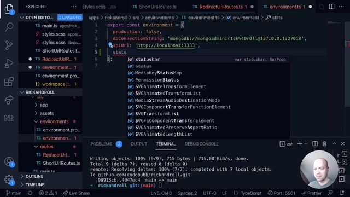The height and width of the screenshot is (197, 350).
Task: Open errors and warnings in the status bar
Action: point(48,193)
